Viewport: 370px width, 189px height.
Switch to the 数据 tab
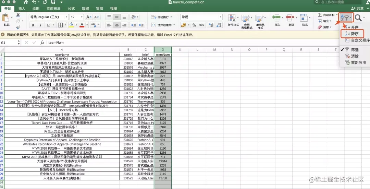(x=85, y=9)
